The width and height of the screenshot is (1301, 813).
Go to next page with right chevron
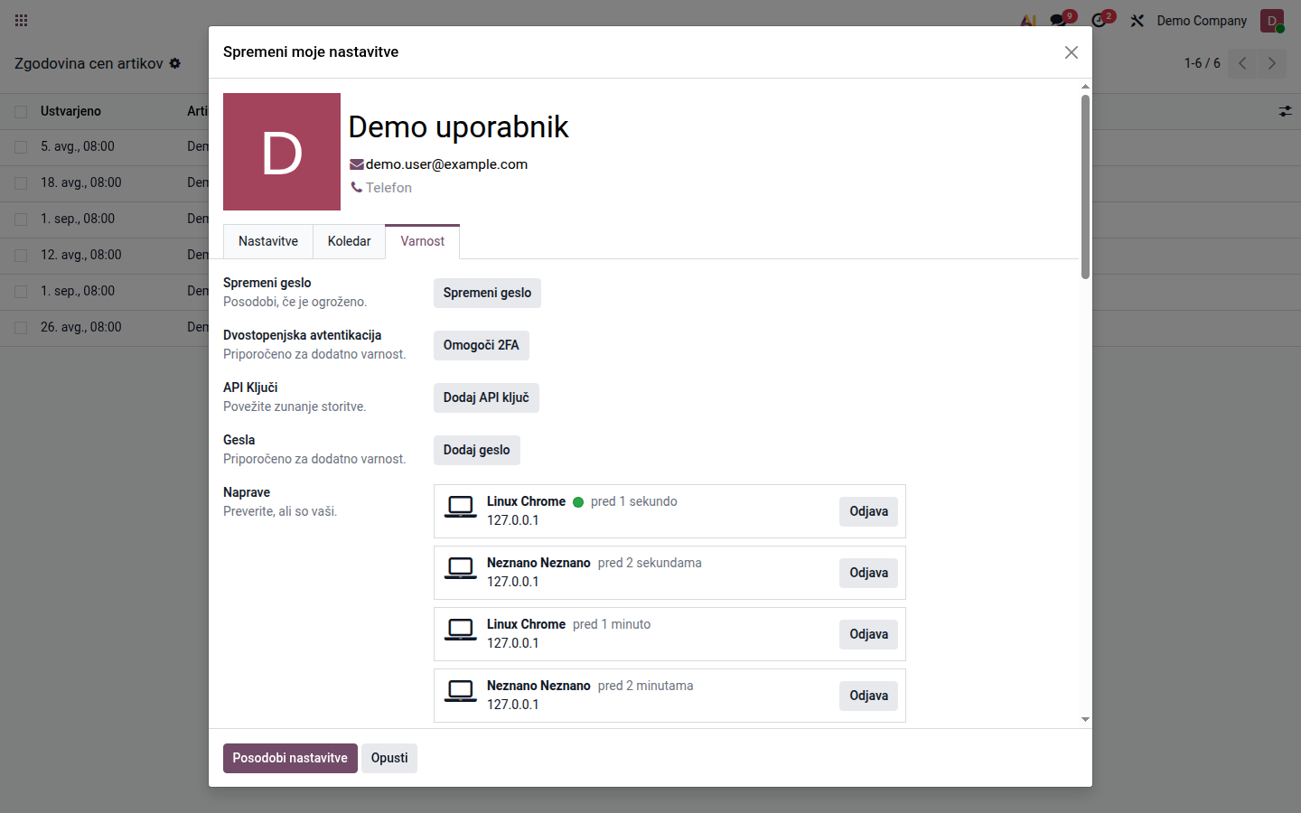[x=1271, y=63]
